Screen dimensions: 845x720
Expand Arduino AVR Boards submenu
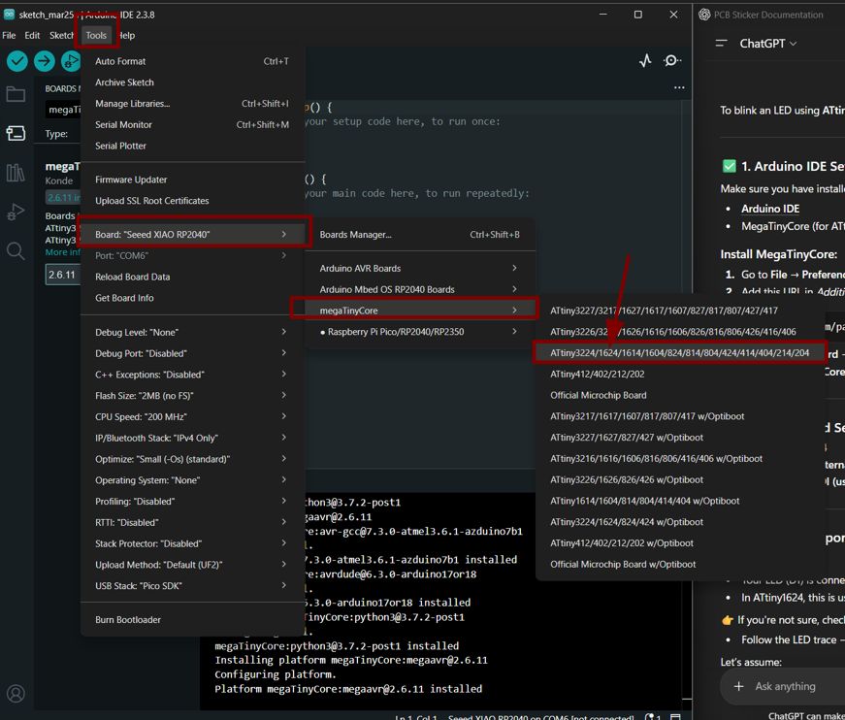[420, 268]
